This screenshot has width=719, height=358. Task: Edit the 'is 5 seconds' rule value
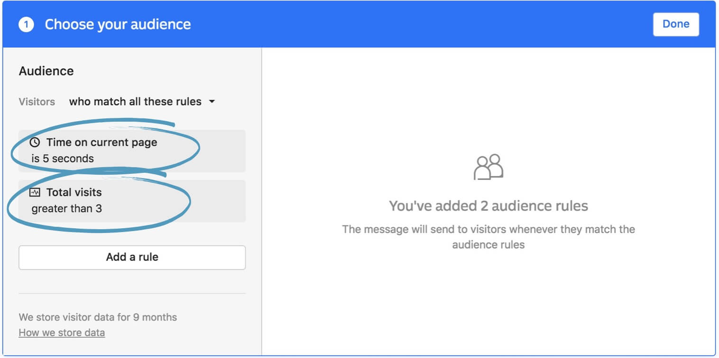pos(63,159)
